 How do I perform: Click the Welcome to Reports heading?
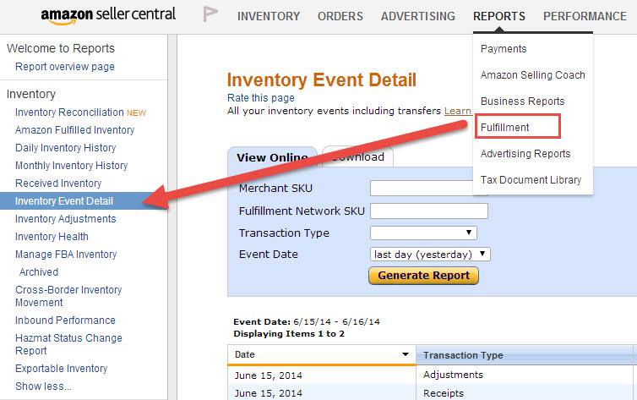(61, 48)
